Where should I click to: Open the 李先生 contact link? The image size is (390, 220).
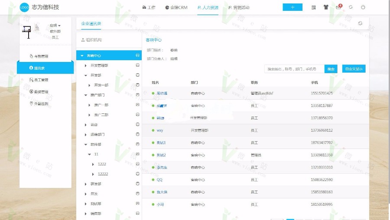coord(162,167)
